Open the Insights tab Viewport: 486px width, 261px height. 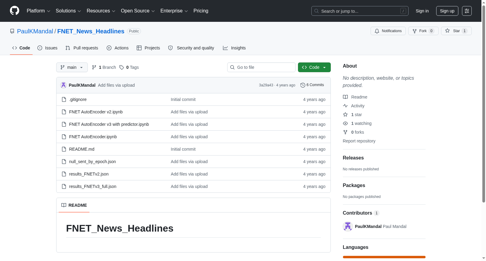tap(234, 48)
